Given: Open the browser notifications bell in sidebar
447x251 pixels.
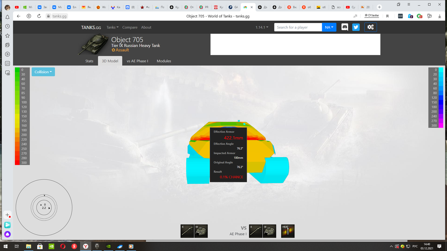Looking at the screenshot, I should click(x=7, y=17).
